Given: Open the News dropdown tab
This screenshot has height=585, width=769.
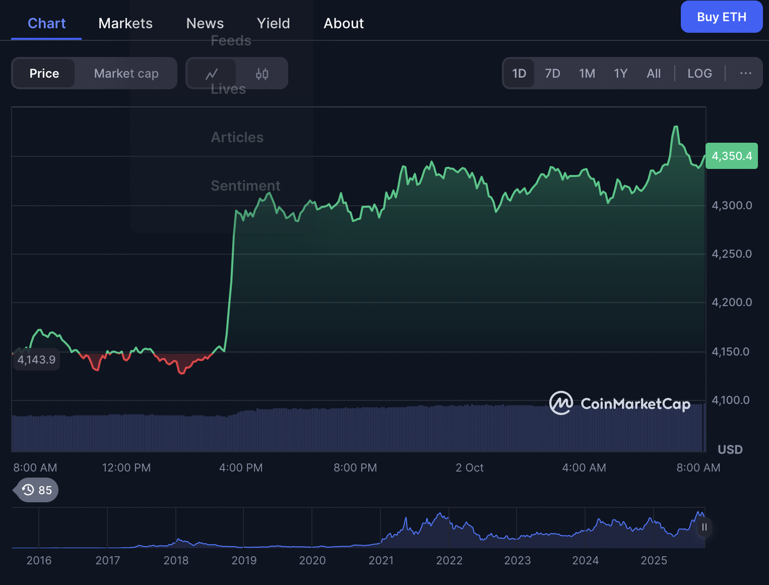Looking at the screenshot, I should point(205,23).
